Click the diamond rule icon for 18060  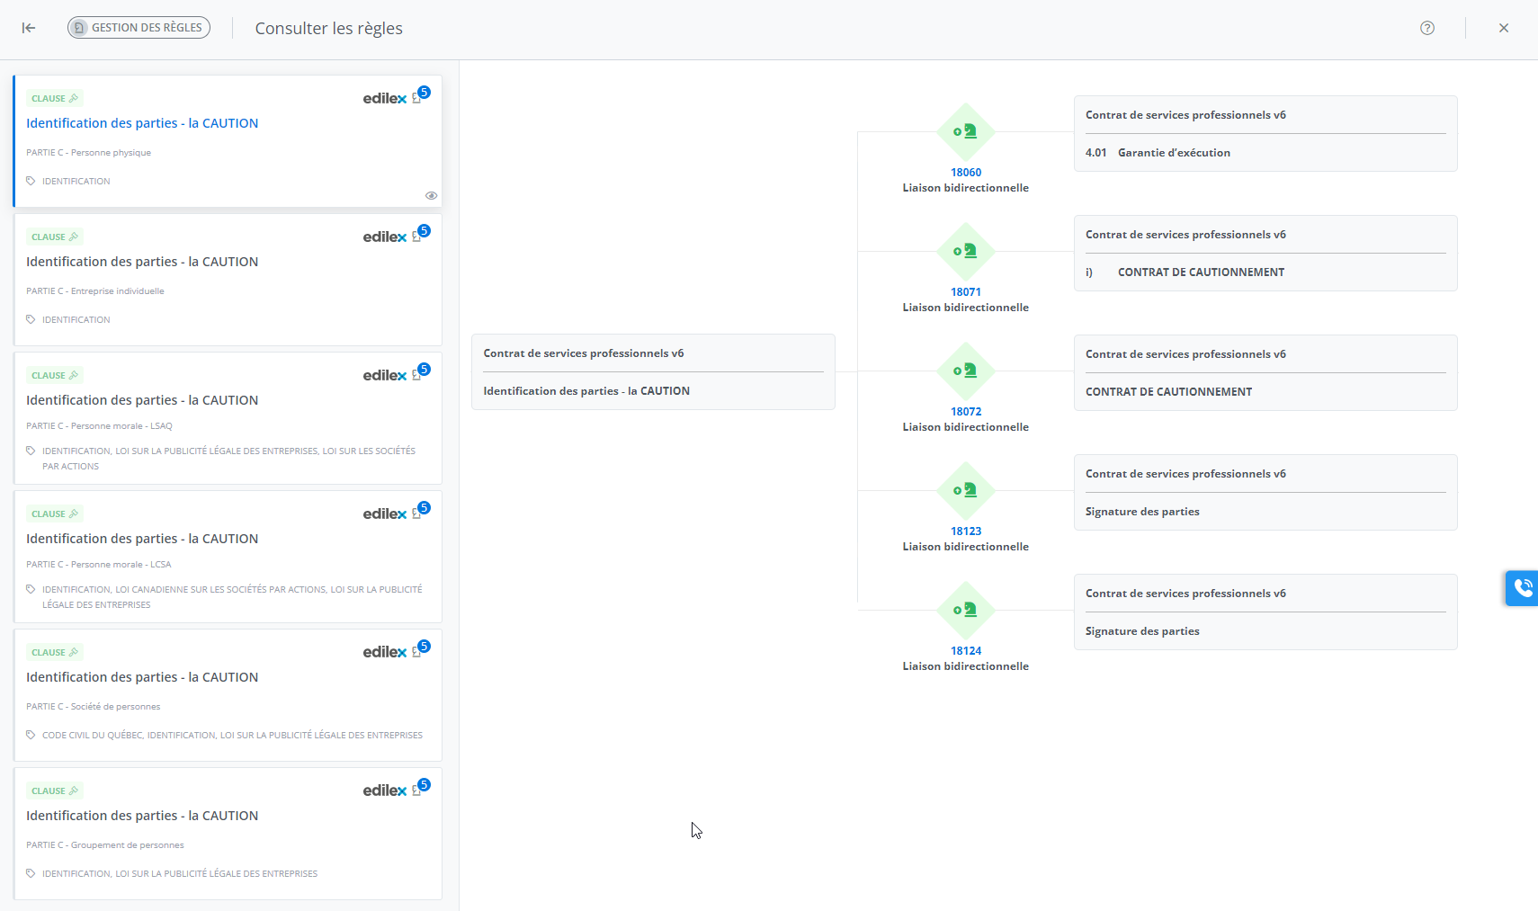point(965,132)
